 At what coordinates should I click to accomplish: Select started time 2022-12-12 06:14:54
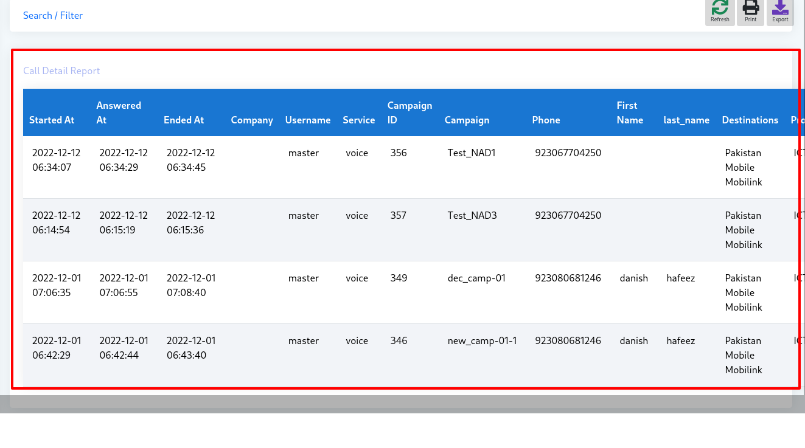(57, 222)
